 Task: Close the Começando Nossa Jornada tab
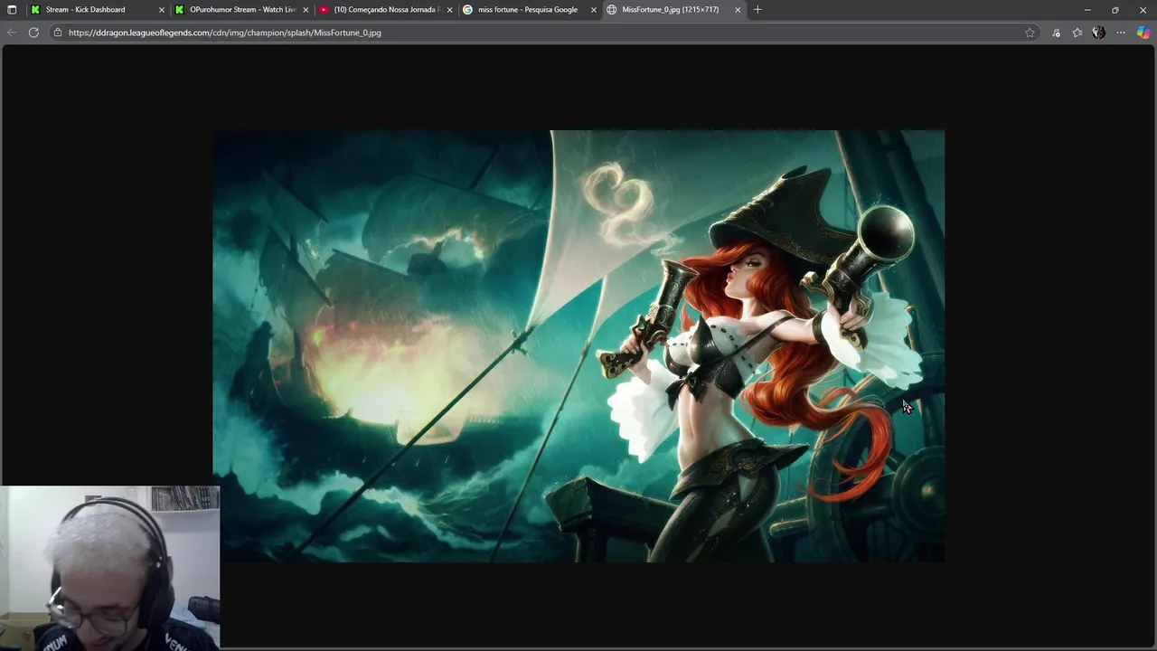[x=449, y=10]
